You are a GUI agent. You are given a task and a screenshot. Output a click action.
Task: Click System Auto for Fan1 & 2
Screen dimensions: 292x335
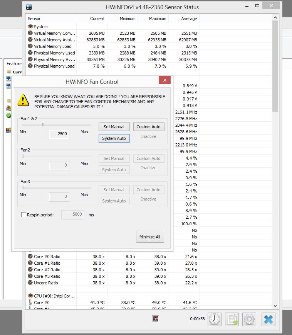pyautogui.click(x=114, y=138)
